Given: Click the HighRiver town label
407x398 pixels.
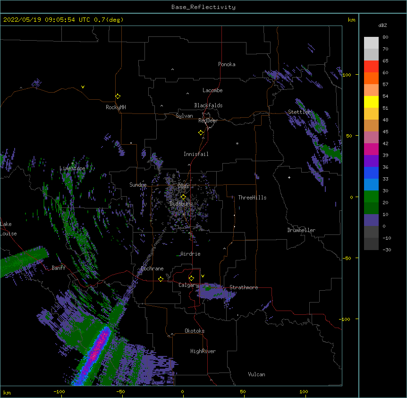Looking at the screenshot, I should coord(203,351).
